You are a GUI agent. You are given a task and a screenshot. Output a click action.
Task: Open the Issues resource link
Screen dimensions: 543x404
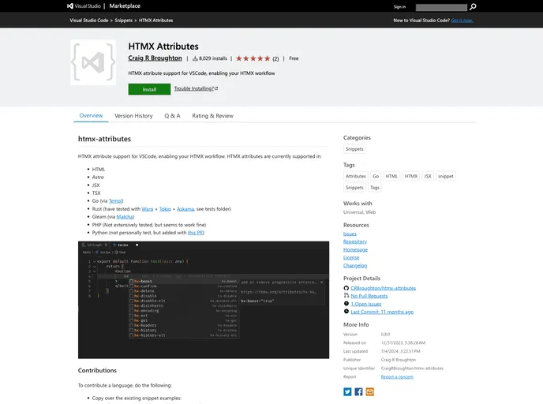[x=350, y=234]
